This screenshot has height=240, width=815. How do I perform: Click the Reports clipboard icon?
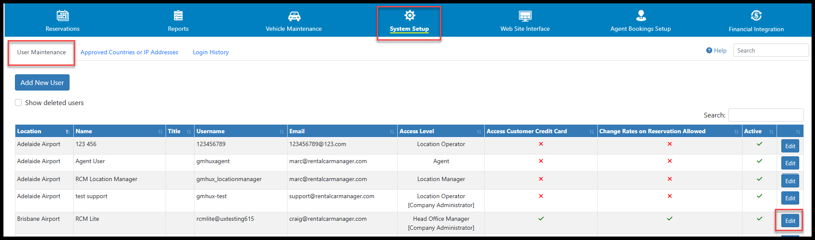(x=178, y=16)
